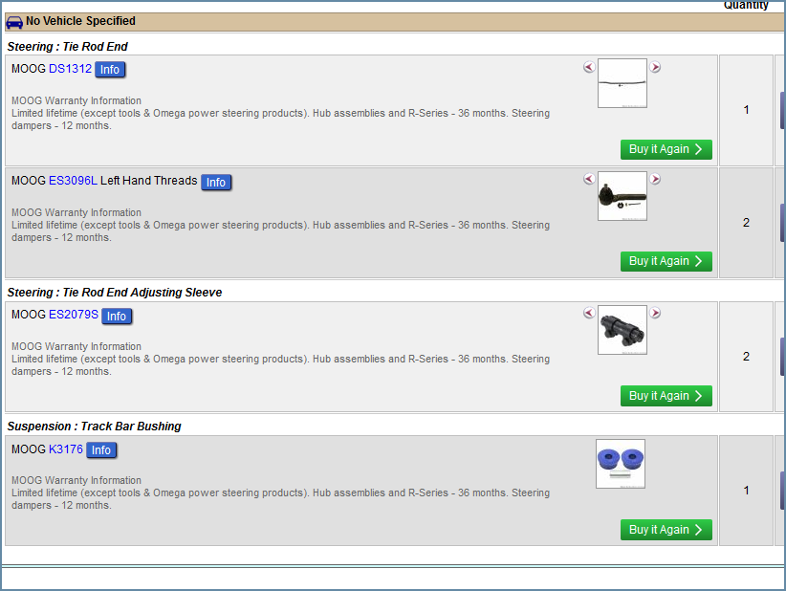The width and height of the screenshot is (786, 591).
Task: Buy the K3176 track bar bushing again
Action: [666, 529]
